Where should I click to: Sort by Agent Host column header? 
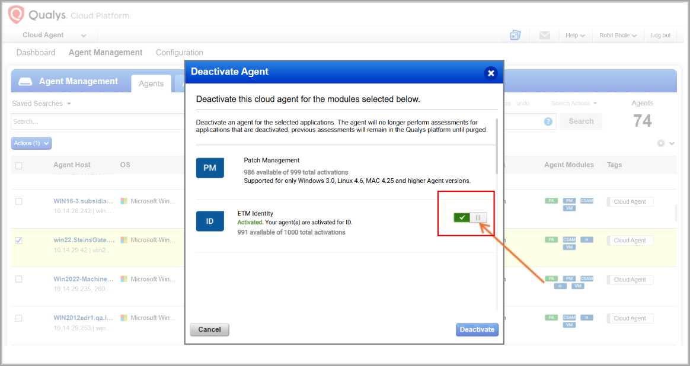(x=72, y=165)
